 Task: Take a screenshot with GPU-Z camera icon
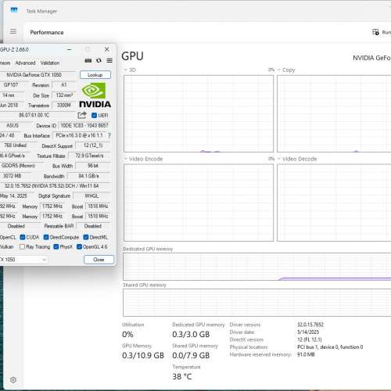88,60
